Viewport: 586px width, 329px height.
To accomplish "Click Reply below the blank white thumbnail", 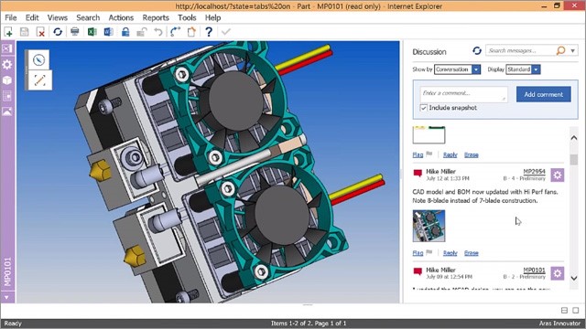I will 450,154.
